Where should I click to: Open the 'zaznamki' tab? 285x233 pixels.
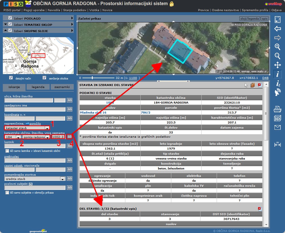tap(62, 87)
